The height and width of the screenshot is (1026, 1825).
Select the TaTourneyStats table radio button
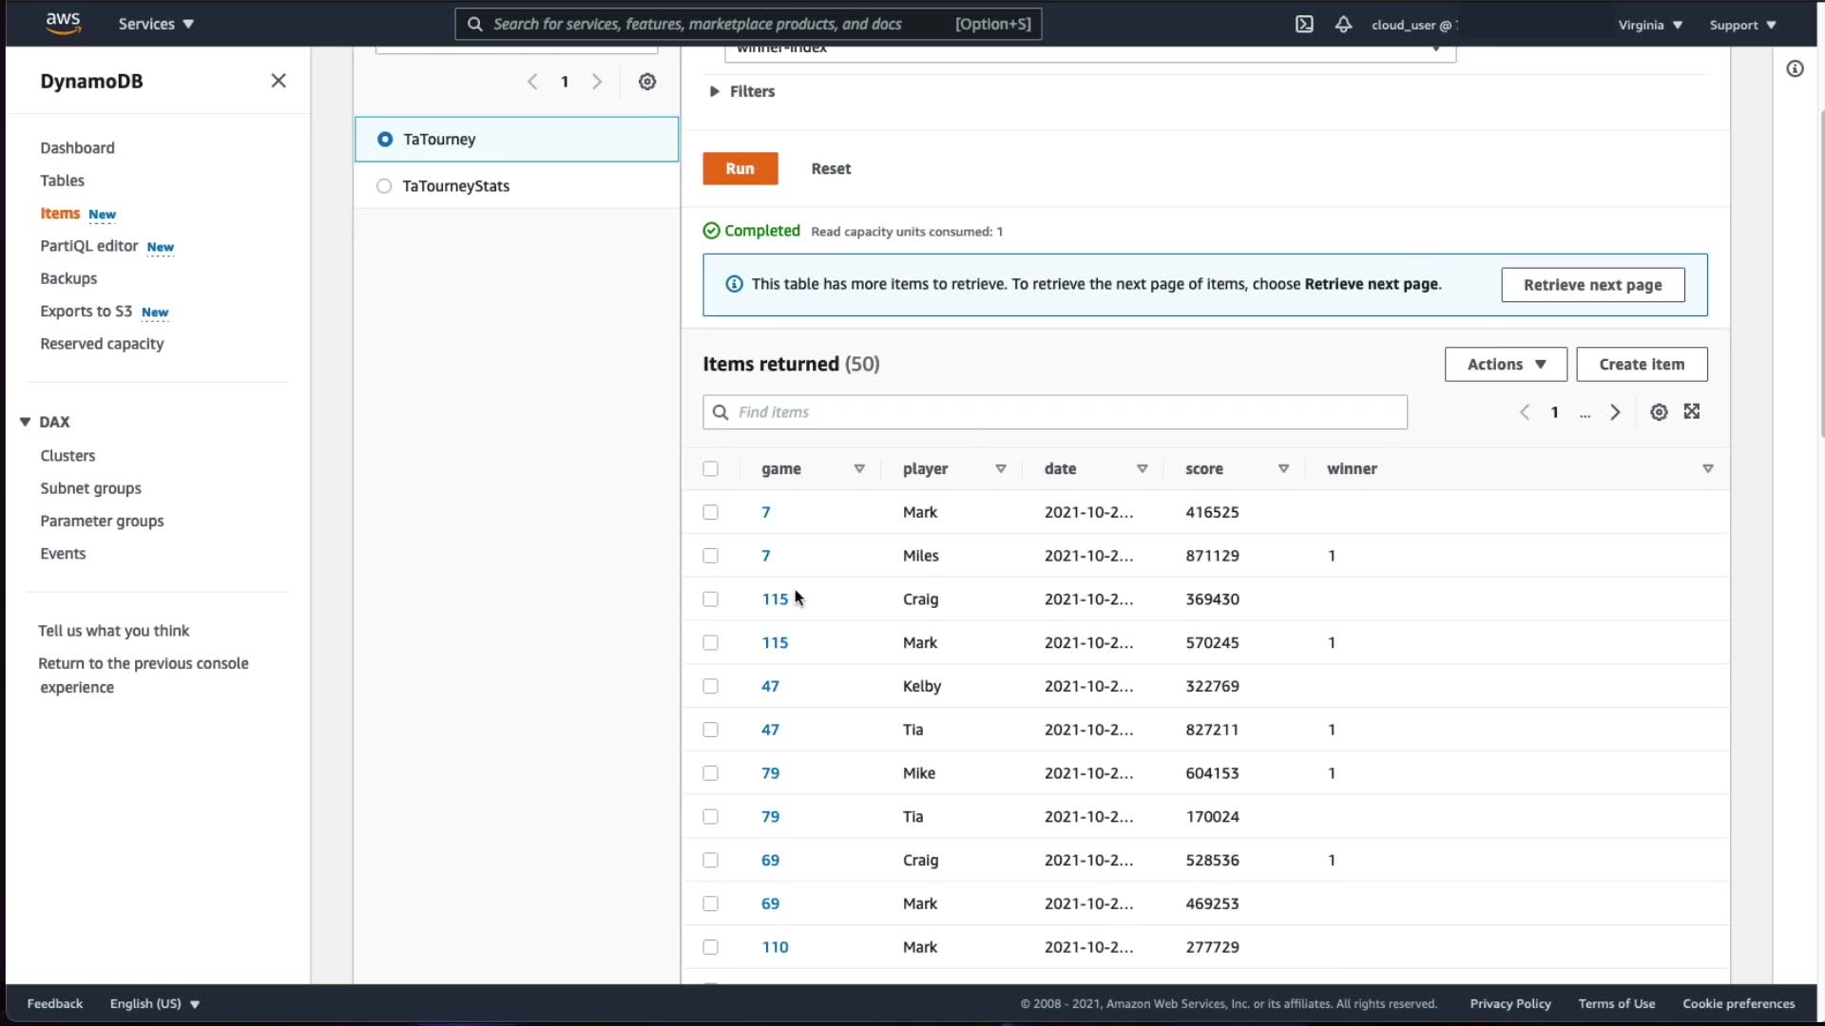tap(384, 186)
